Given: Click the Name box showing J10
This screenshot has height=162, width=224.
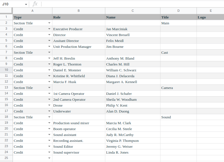Looking at the screenshot, I should (14, 4).
